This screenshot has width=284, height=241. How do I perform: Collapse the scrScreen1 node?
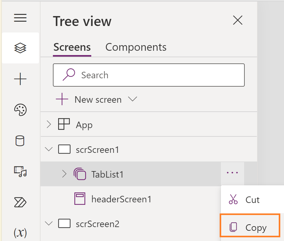click(49, 149)
